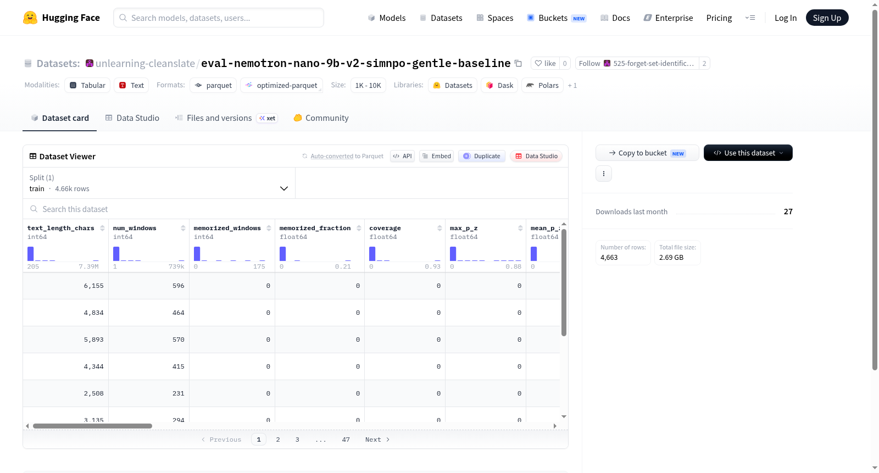
Task: Click the navigation more-menu icon beside Pricing
Action: pos(750,18)
